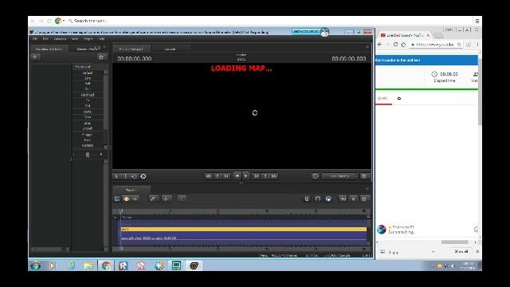Click the Chrome home button in YouTube window

[404, 45]
